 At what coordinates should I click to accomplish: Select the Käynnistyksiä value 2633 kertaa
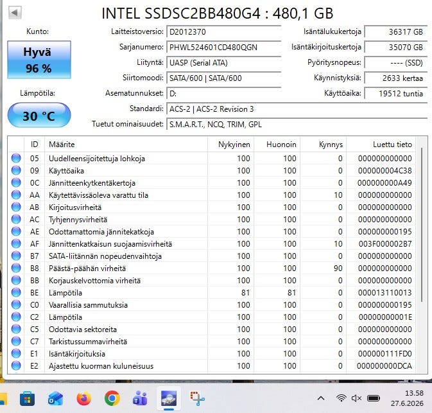pyautogui.click(x=395, y=78)
